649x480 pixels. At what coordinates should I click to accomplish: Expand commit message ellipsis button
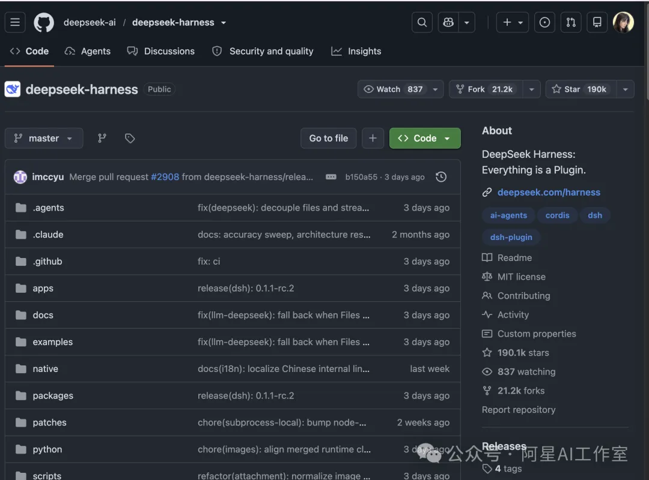(331, 177)
